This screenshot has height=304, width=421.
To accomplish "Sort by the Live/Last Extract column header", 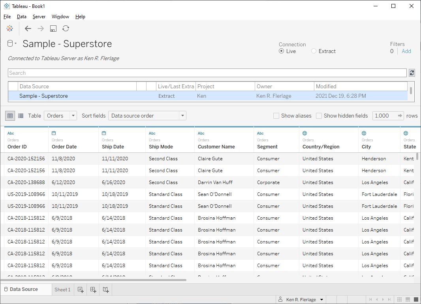I will tap(176, 86).
